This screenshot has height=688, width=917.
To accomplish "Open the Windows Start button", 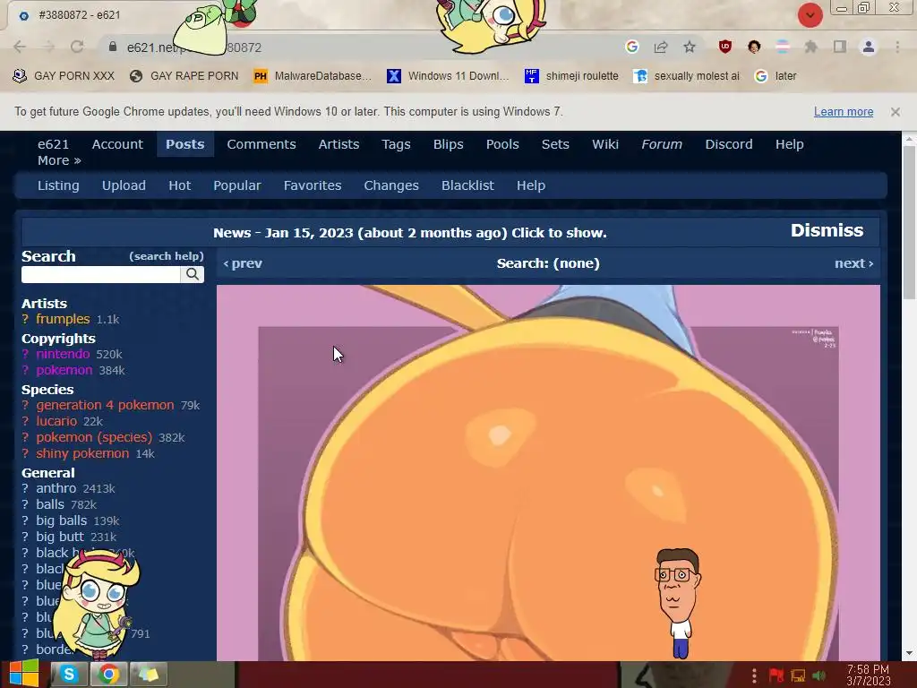I will [24, 674].
